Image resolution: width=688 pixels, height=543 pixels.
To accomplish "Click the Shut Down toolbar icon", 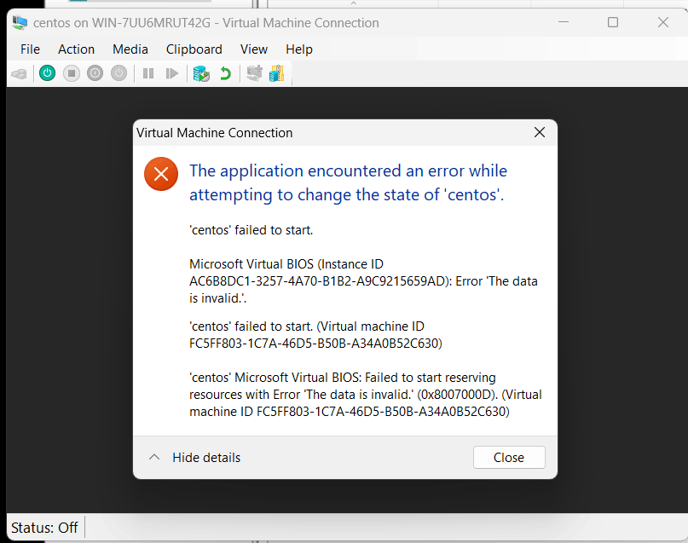I will (x=95, y=72).
